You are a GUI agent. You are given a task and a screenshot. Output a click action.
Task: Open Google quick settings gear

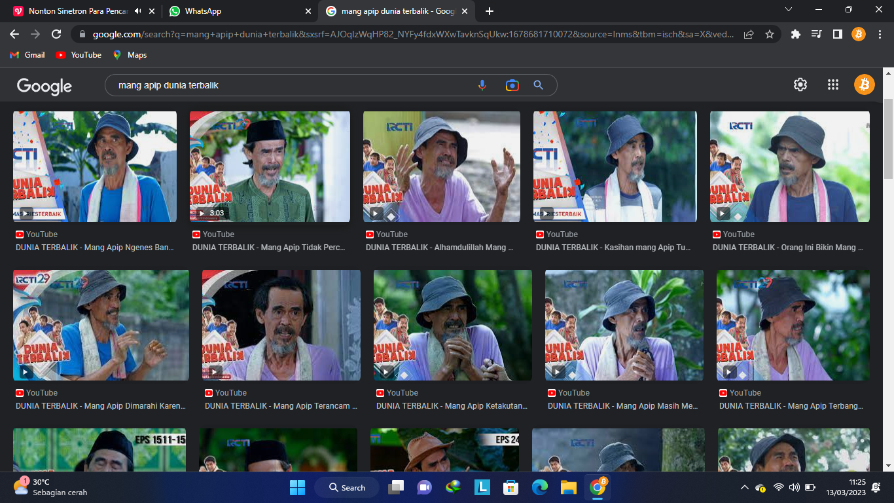click(800, 84)
